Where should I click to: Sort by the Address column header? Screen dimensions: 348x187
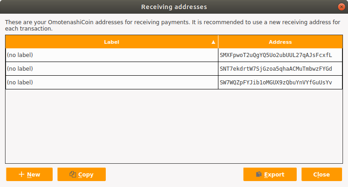[280, 42]
